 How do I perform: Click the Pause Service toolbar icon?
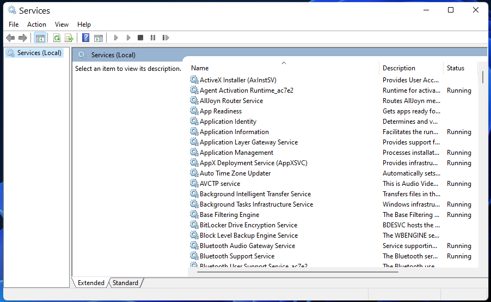tap(153, 38)
